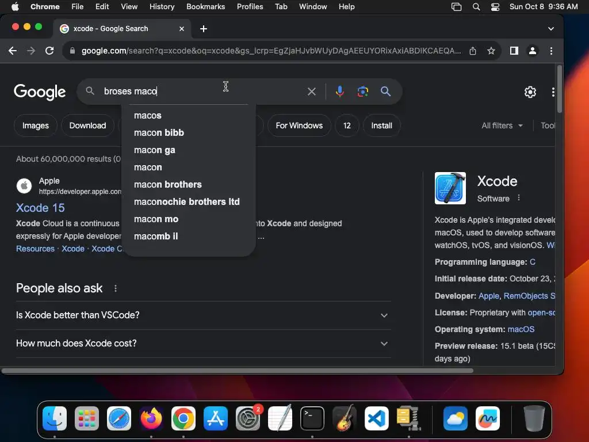Select the 'macos' suggestion
This screenshot has width=589, height=442.
pos(189,115)
